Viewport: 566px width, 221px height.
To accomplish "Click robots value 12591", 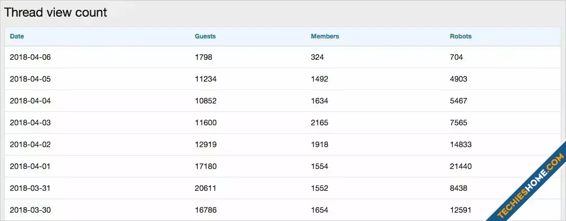I will 461,210.
